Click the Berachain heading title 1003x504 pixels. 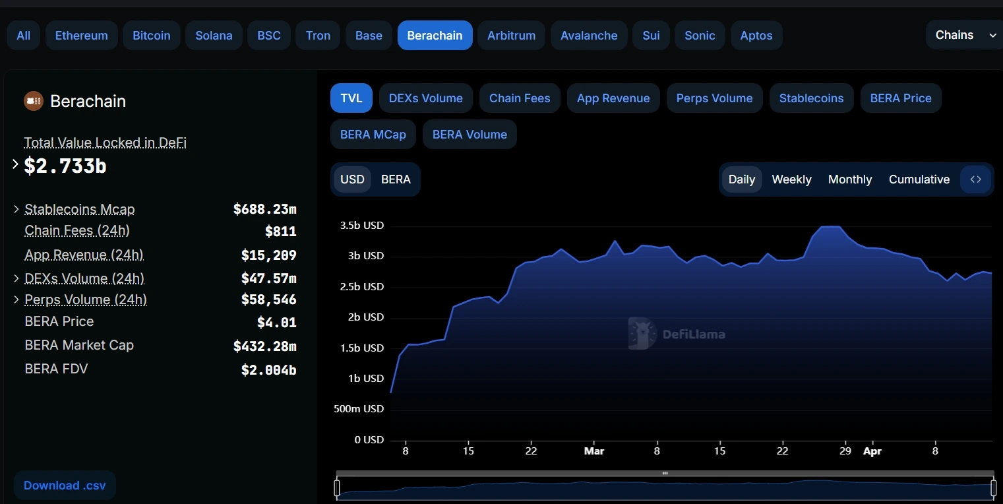pyautogui.click(x=88, y=101)
